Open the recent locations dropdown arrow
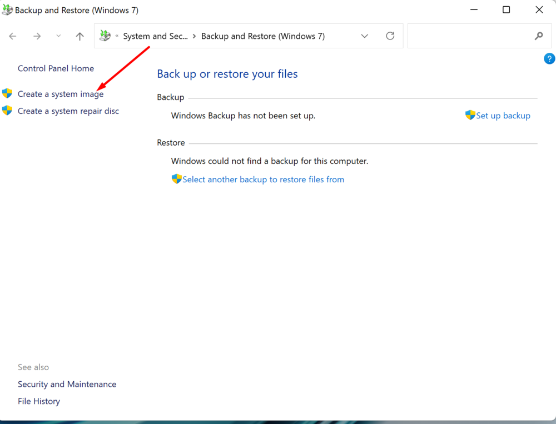 58,36
